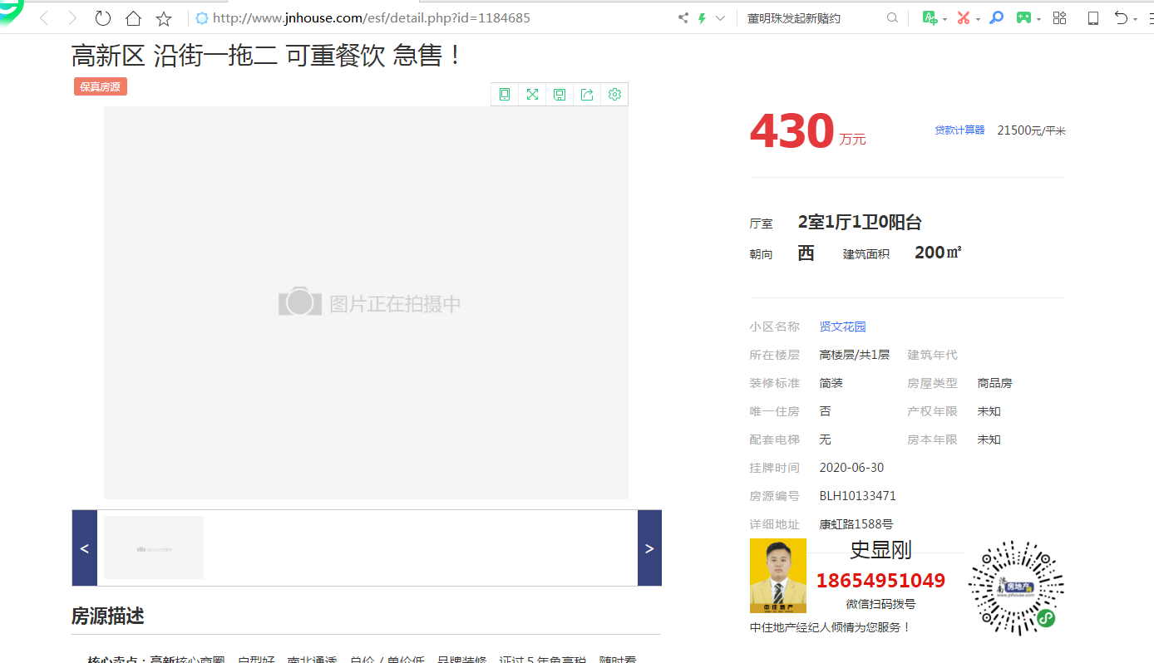1154x663 pixels.
Task: Click the next image arrow button
Action: 649,548
